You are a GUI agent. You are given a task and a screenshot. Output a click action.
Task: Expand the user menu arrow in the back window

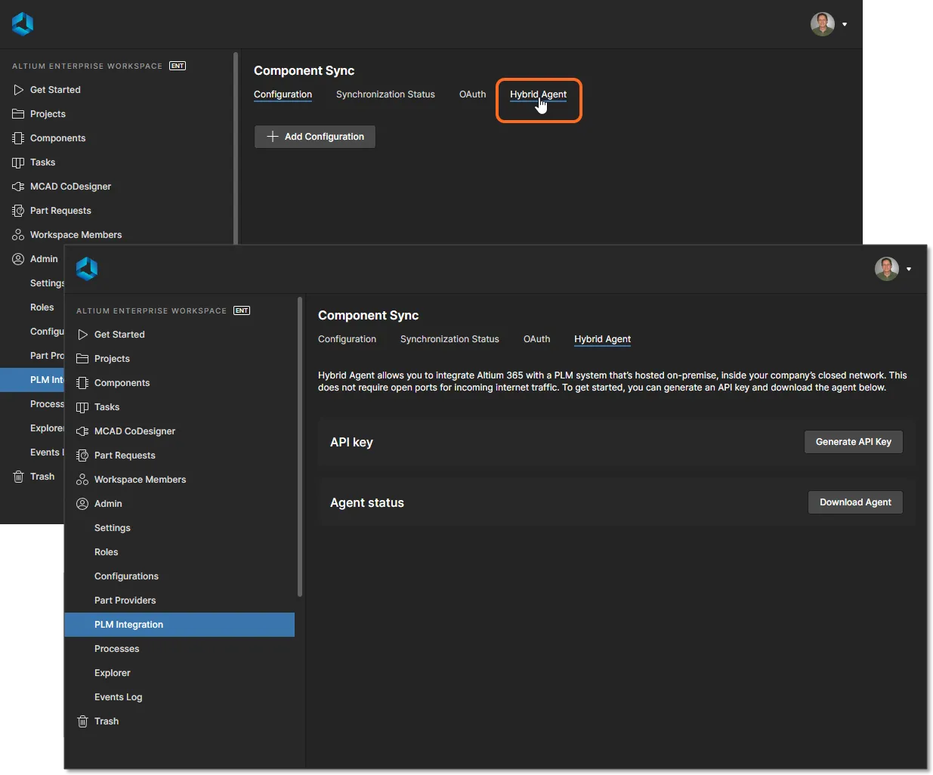(x=845, y=24)
